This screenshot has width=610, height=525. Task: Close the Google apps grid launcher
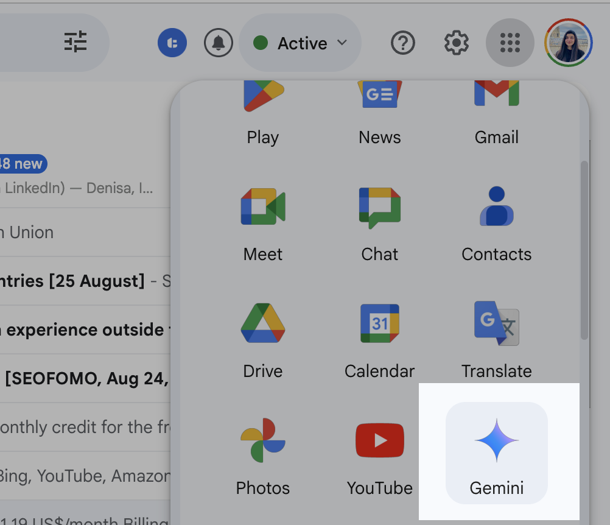[x=510, y=43]
